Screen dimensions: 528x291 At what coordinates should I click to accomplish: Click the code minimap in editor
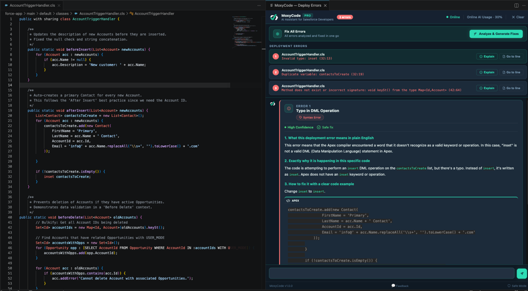pos(247,31)
